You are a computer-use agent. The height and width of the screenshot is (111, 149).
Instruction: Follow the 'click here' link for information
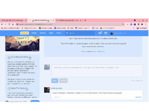pyautogui.click(x=101, y=51)
